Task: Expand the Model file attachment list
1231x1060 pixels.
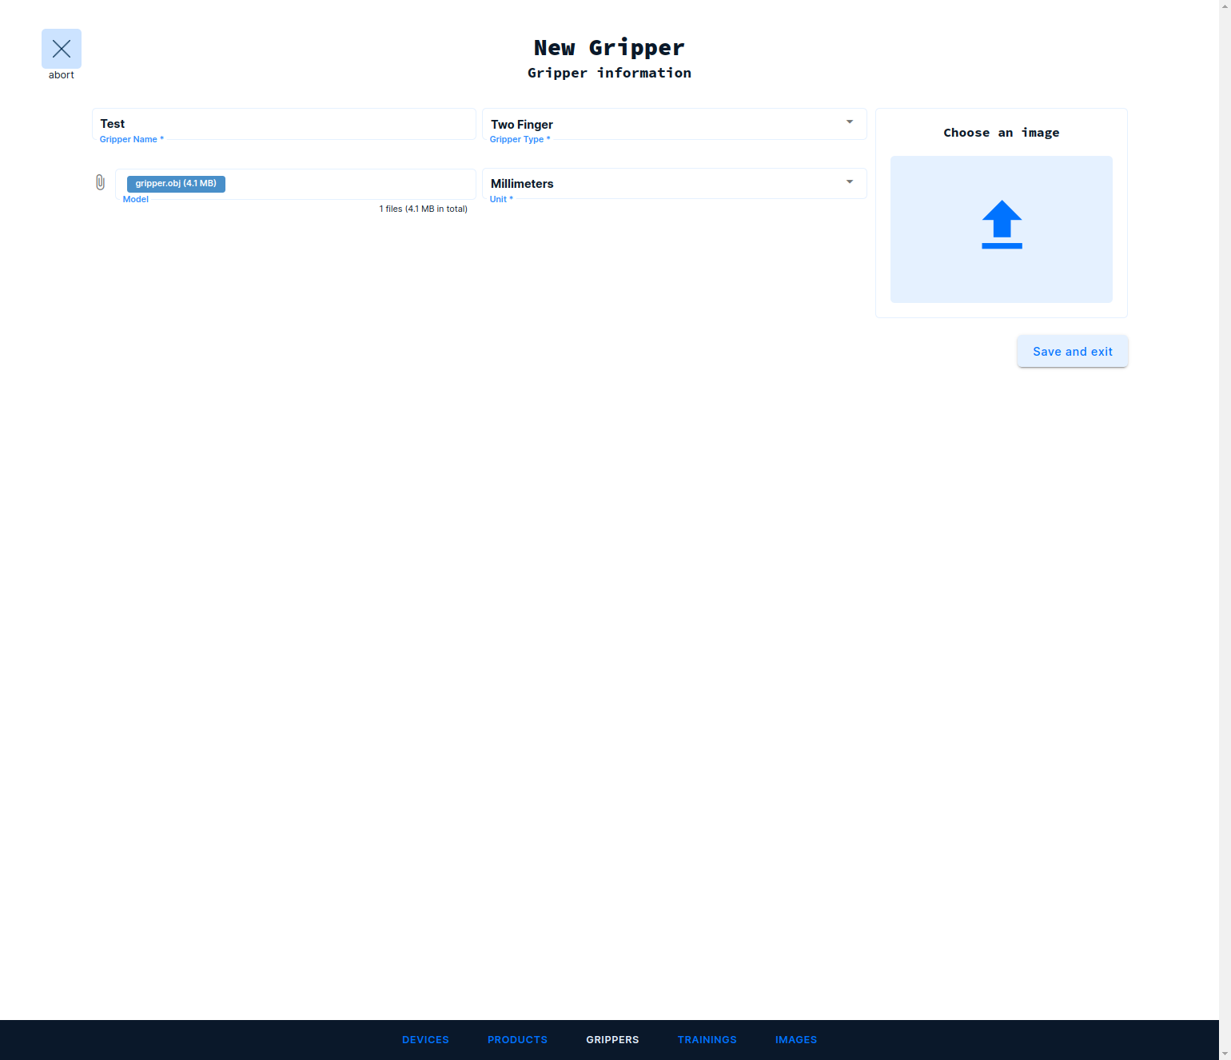Action: [100, 183]
